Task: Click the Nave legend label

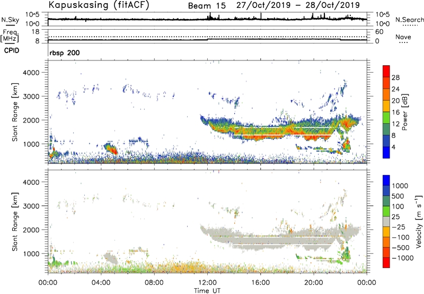Action: coord(403,37)
